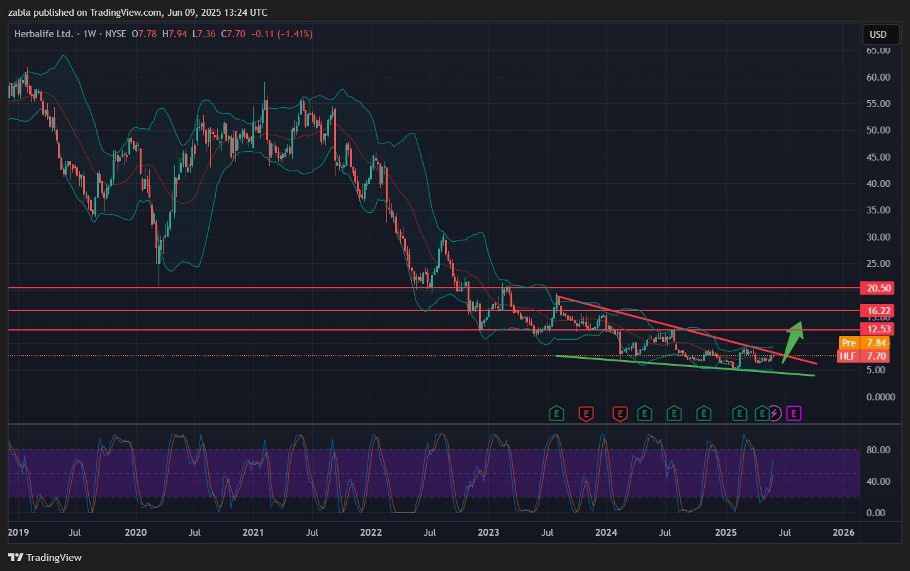Click the close price value C7.70
This screenshot has height=571, width=910.
(233, 34)
